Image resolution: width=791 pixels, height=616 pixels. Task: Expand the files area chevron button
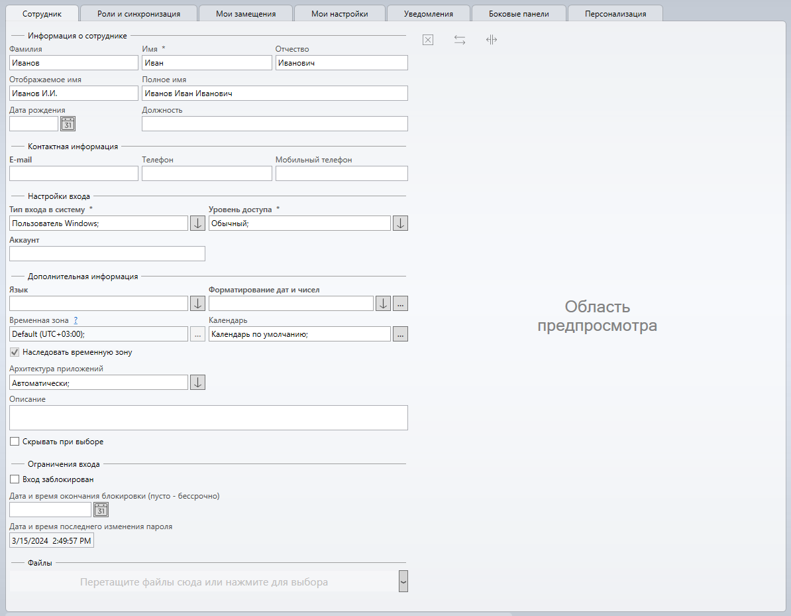403,582
